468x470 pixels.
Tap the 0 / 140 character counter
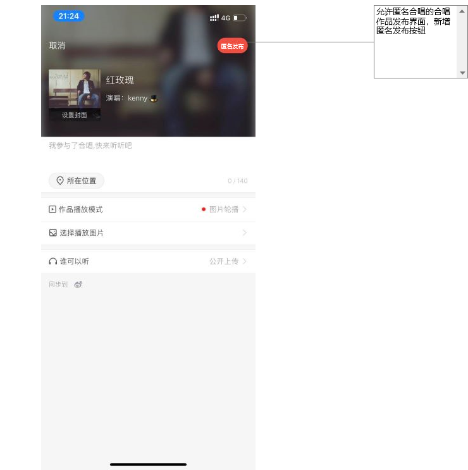pyautogui.click(x=238, y=181)
